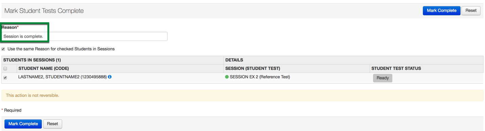Uncheck the LASTNAME2, STUDENTNAME2 row checkbox
The height and width of the screenshot is (131, 485).
coord(5,78)
